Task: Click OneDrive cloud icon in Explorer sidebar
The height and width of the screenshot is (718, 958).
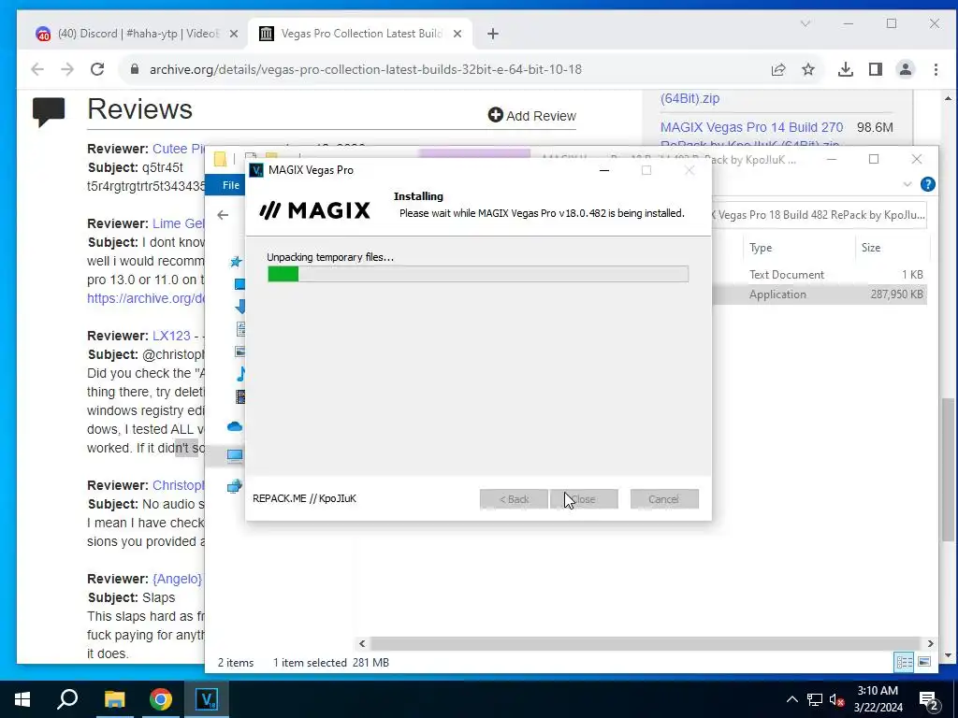Action: tap(235, 426)
